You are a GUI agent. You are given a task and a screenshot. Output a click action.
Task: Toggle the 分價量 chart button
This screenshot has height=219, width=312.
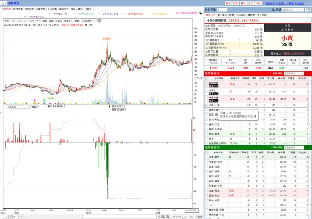pos(75,21)
